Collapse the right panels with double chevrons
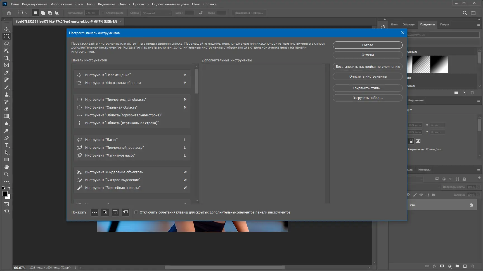 click(x=479, y=19)
